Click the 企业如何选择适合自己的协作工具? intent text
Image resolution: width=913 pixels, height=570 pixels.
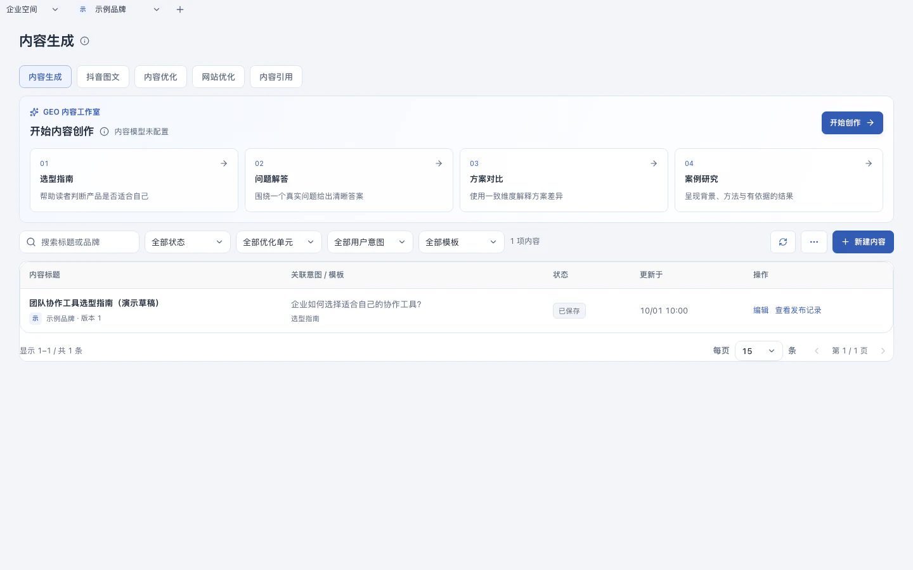point(356,304)
